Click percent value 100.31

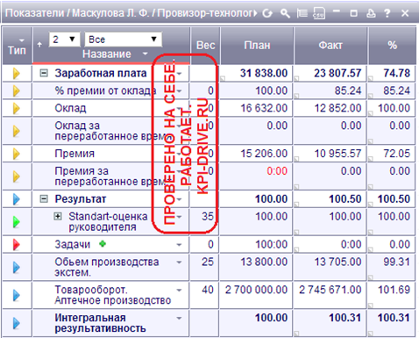(394, 318)
